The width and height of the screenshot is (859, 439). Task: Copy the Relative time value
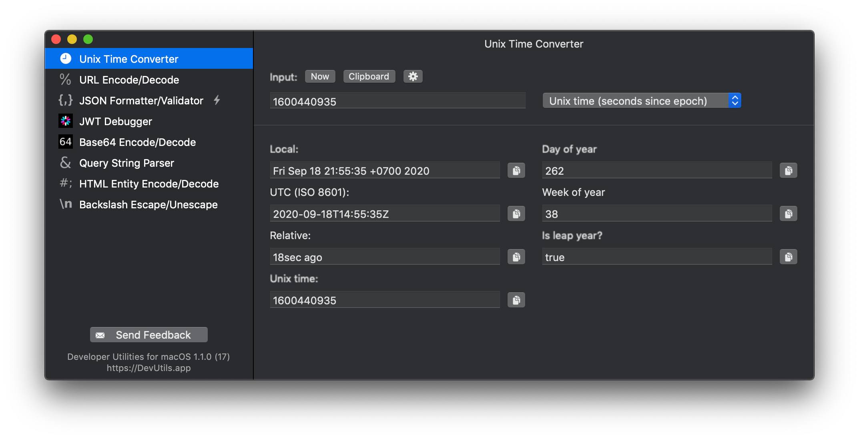point(516,257)
